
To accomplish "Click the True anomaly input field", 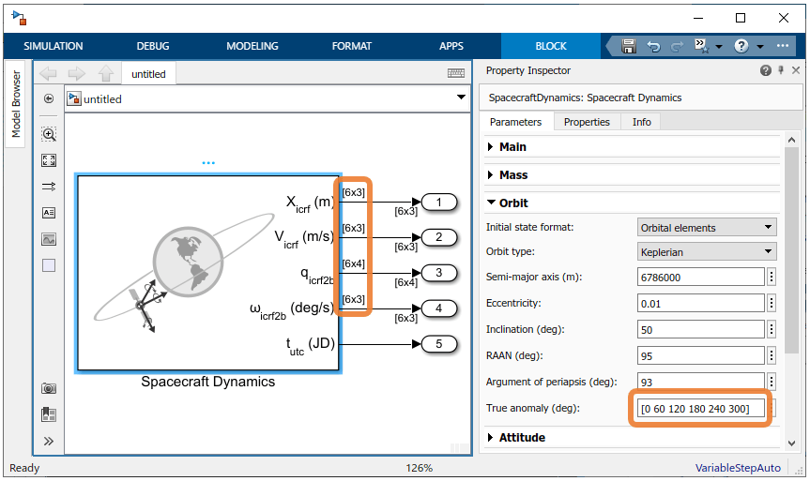I will [x=700, y=409].
